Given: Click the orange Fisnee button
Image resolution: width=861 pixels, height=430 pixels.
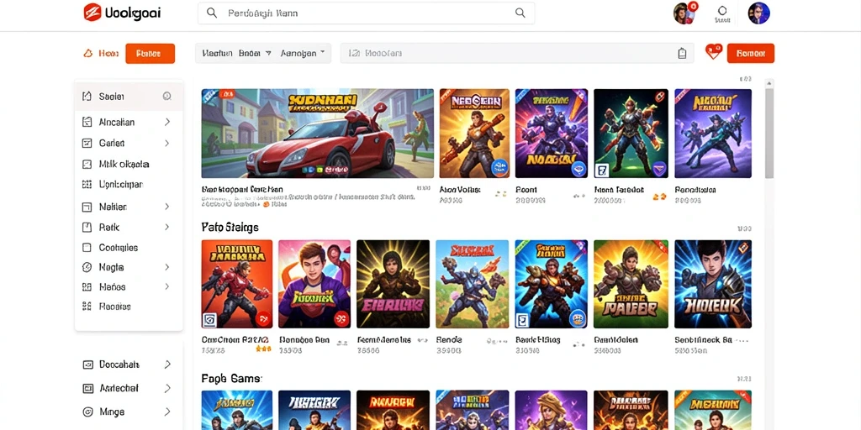Looking at the screenshot, I should click(x=150, y=53).
